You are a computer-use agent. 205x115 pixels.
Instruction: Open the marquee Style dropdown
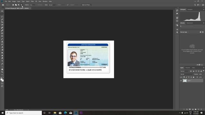tap(52, 5)
